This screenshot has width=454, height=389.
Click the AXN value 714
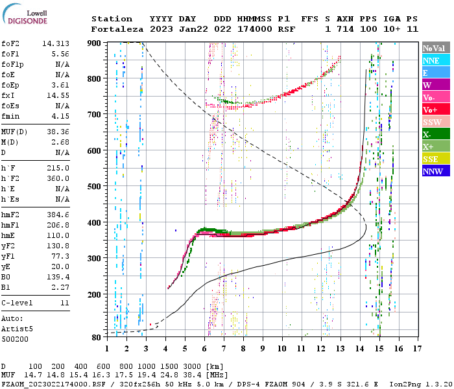[x=345, y=29]
